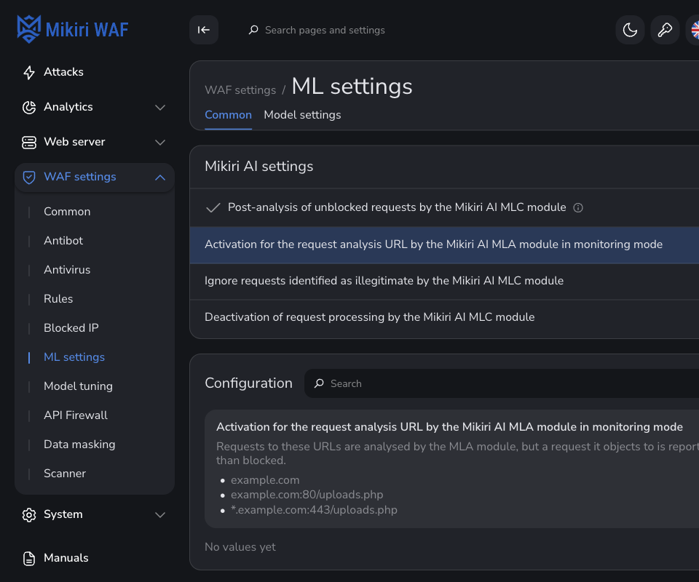Open Common under WAF settings sidebar
699x582 pixels.
coord(67,212)
